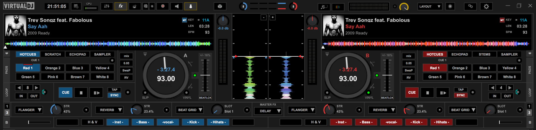Trigger the Orange 2 hotcue pad on deck A
The width and height of the screenshot is (536, 130).
(53, 68)
